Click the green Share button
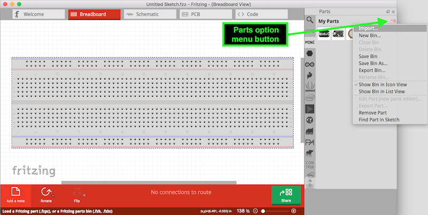The width and height of the screenshot is (428, 215). pyautogui.click(x=286, y=195)
